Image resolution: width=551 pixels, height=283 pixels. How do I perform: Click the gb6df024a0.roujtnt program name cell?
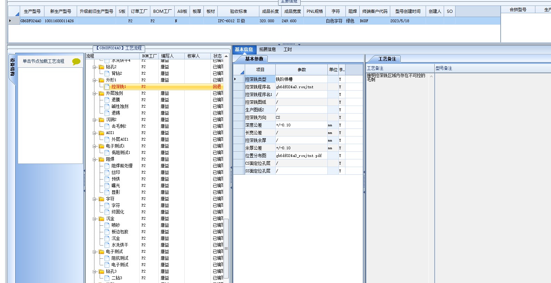301,87
